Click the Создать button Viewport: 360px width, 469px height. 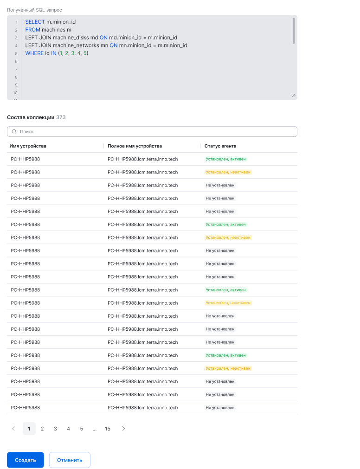26,460
